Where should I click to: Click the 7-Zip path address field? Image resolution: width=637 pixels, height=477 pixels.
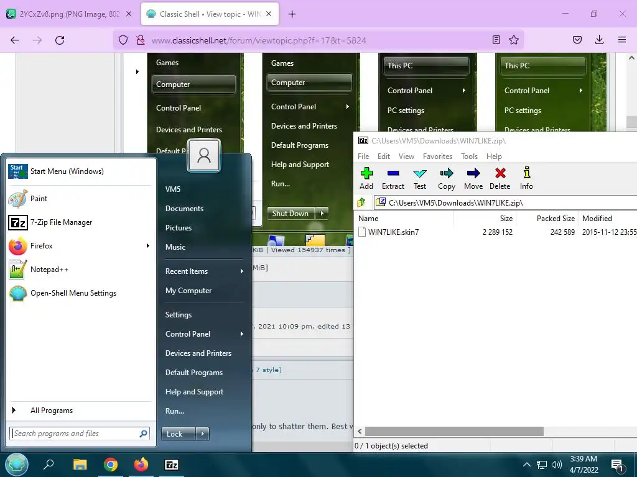tap(506, 202)
